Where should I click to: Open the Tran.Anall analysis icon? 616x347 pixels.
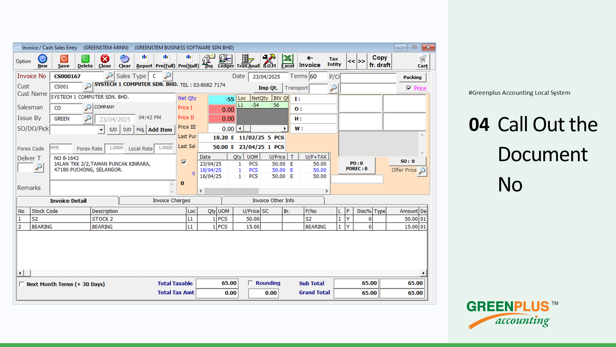[x=248, y=61]
